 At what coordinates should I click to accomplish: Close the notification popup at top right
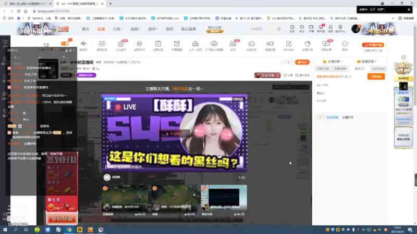click(409, 9)
